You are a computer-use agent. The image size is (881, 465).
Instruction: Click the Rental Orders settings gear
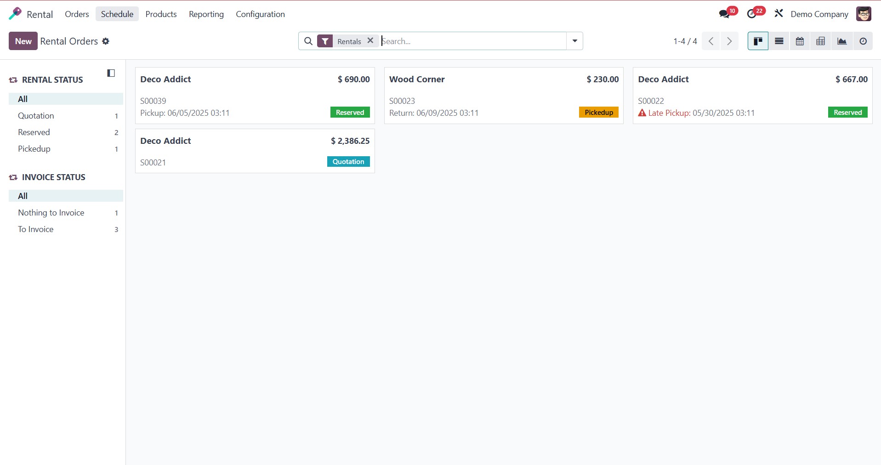[x=105, y=41]
